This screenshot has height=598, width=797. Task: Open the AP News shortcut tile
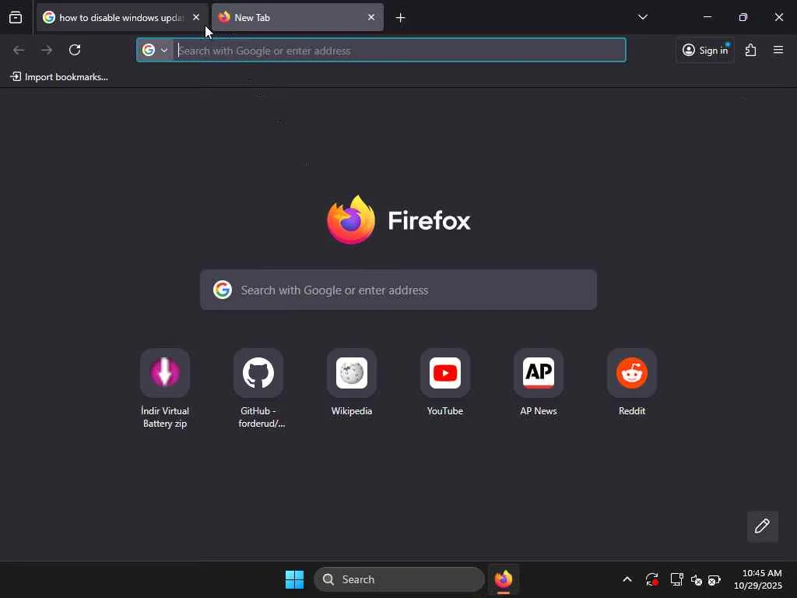[x=539, y=382]
